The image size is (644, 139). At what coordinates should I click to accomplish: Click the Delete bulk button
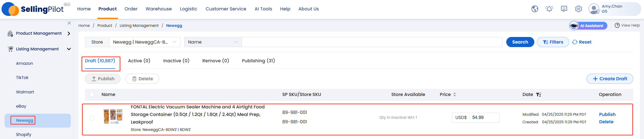click(x=142, y=79)
